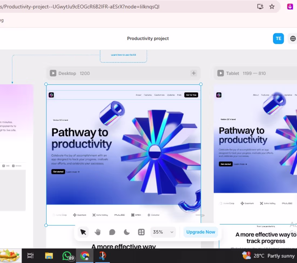Toggle dark mode with the moon icon
Image resolution: width=297 pixels, height=263 pixels.
[x=127, y=232]
